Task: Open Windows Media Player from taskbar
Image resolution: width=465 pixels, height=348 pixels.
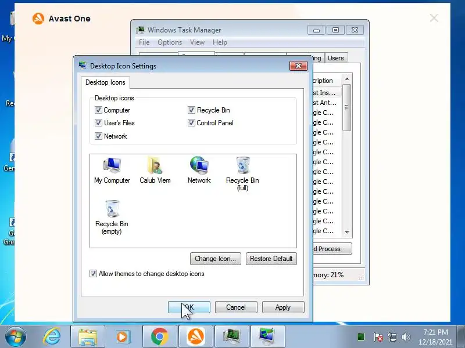Action: [123, 337]
